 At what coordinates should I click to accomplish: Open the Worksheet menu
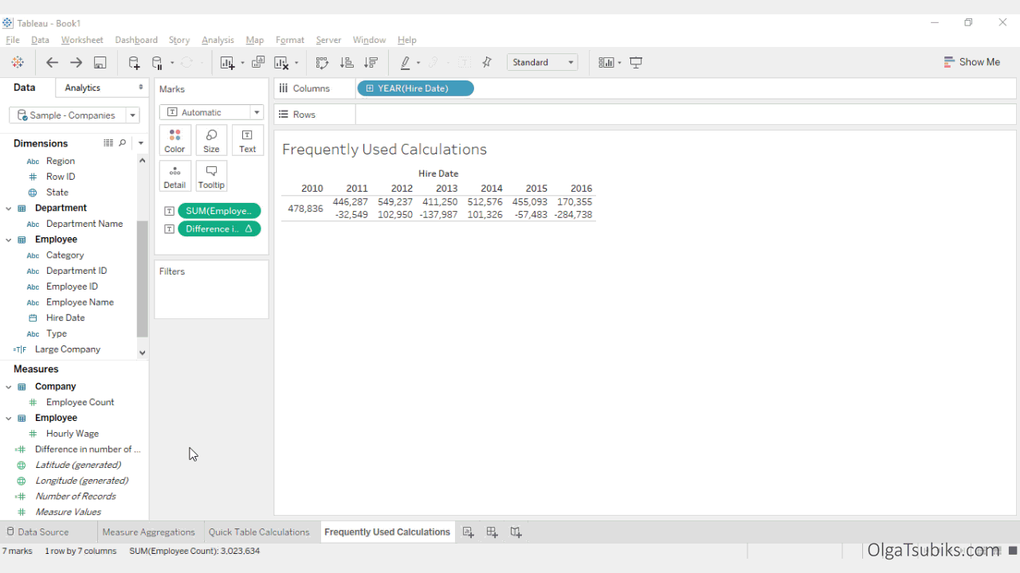pos(82,40)
